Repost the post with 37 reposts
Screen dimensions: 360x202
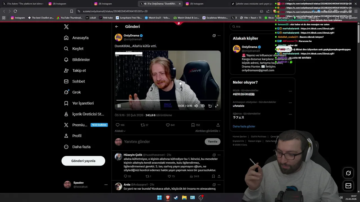point(145,125)
